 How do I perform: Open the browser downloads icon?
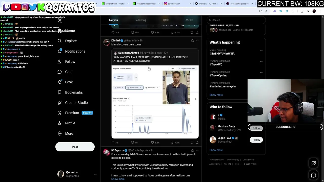point(302,11)
